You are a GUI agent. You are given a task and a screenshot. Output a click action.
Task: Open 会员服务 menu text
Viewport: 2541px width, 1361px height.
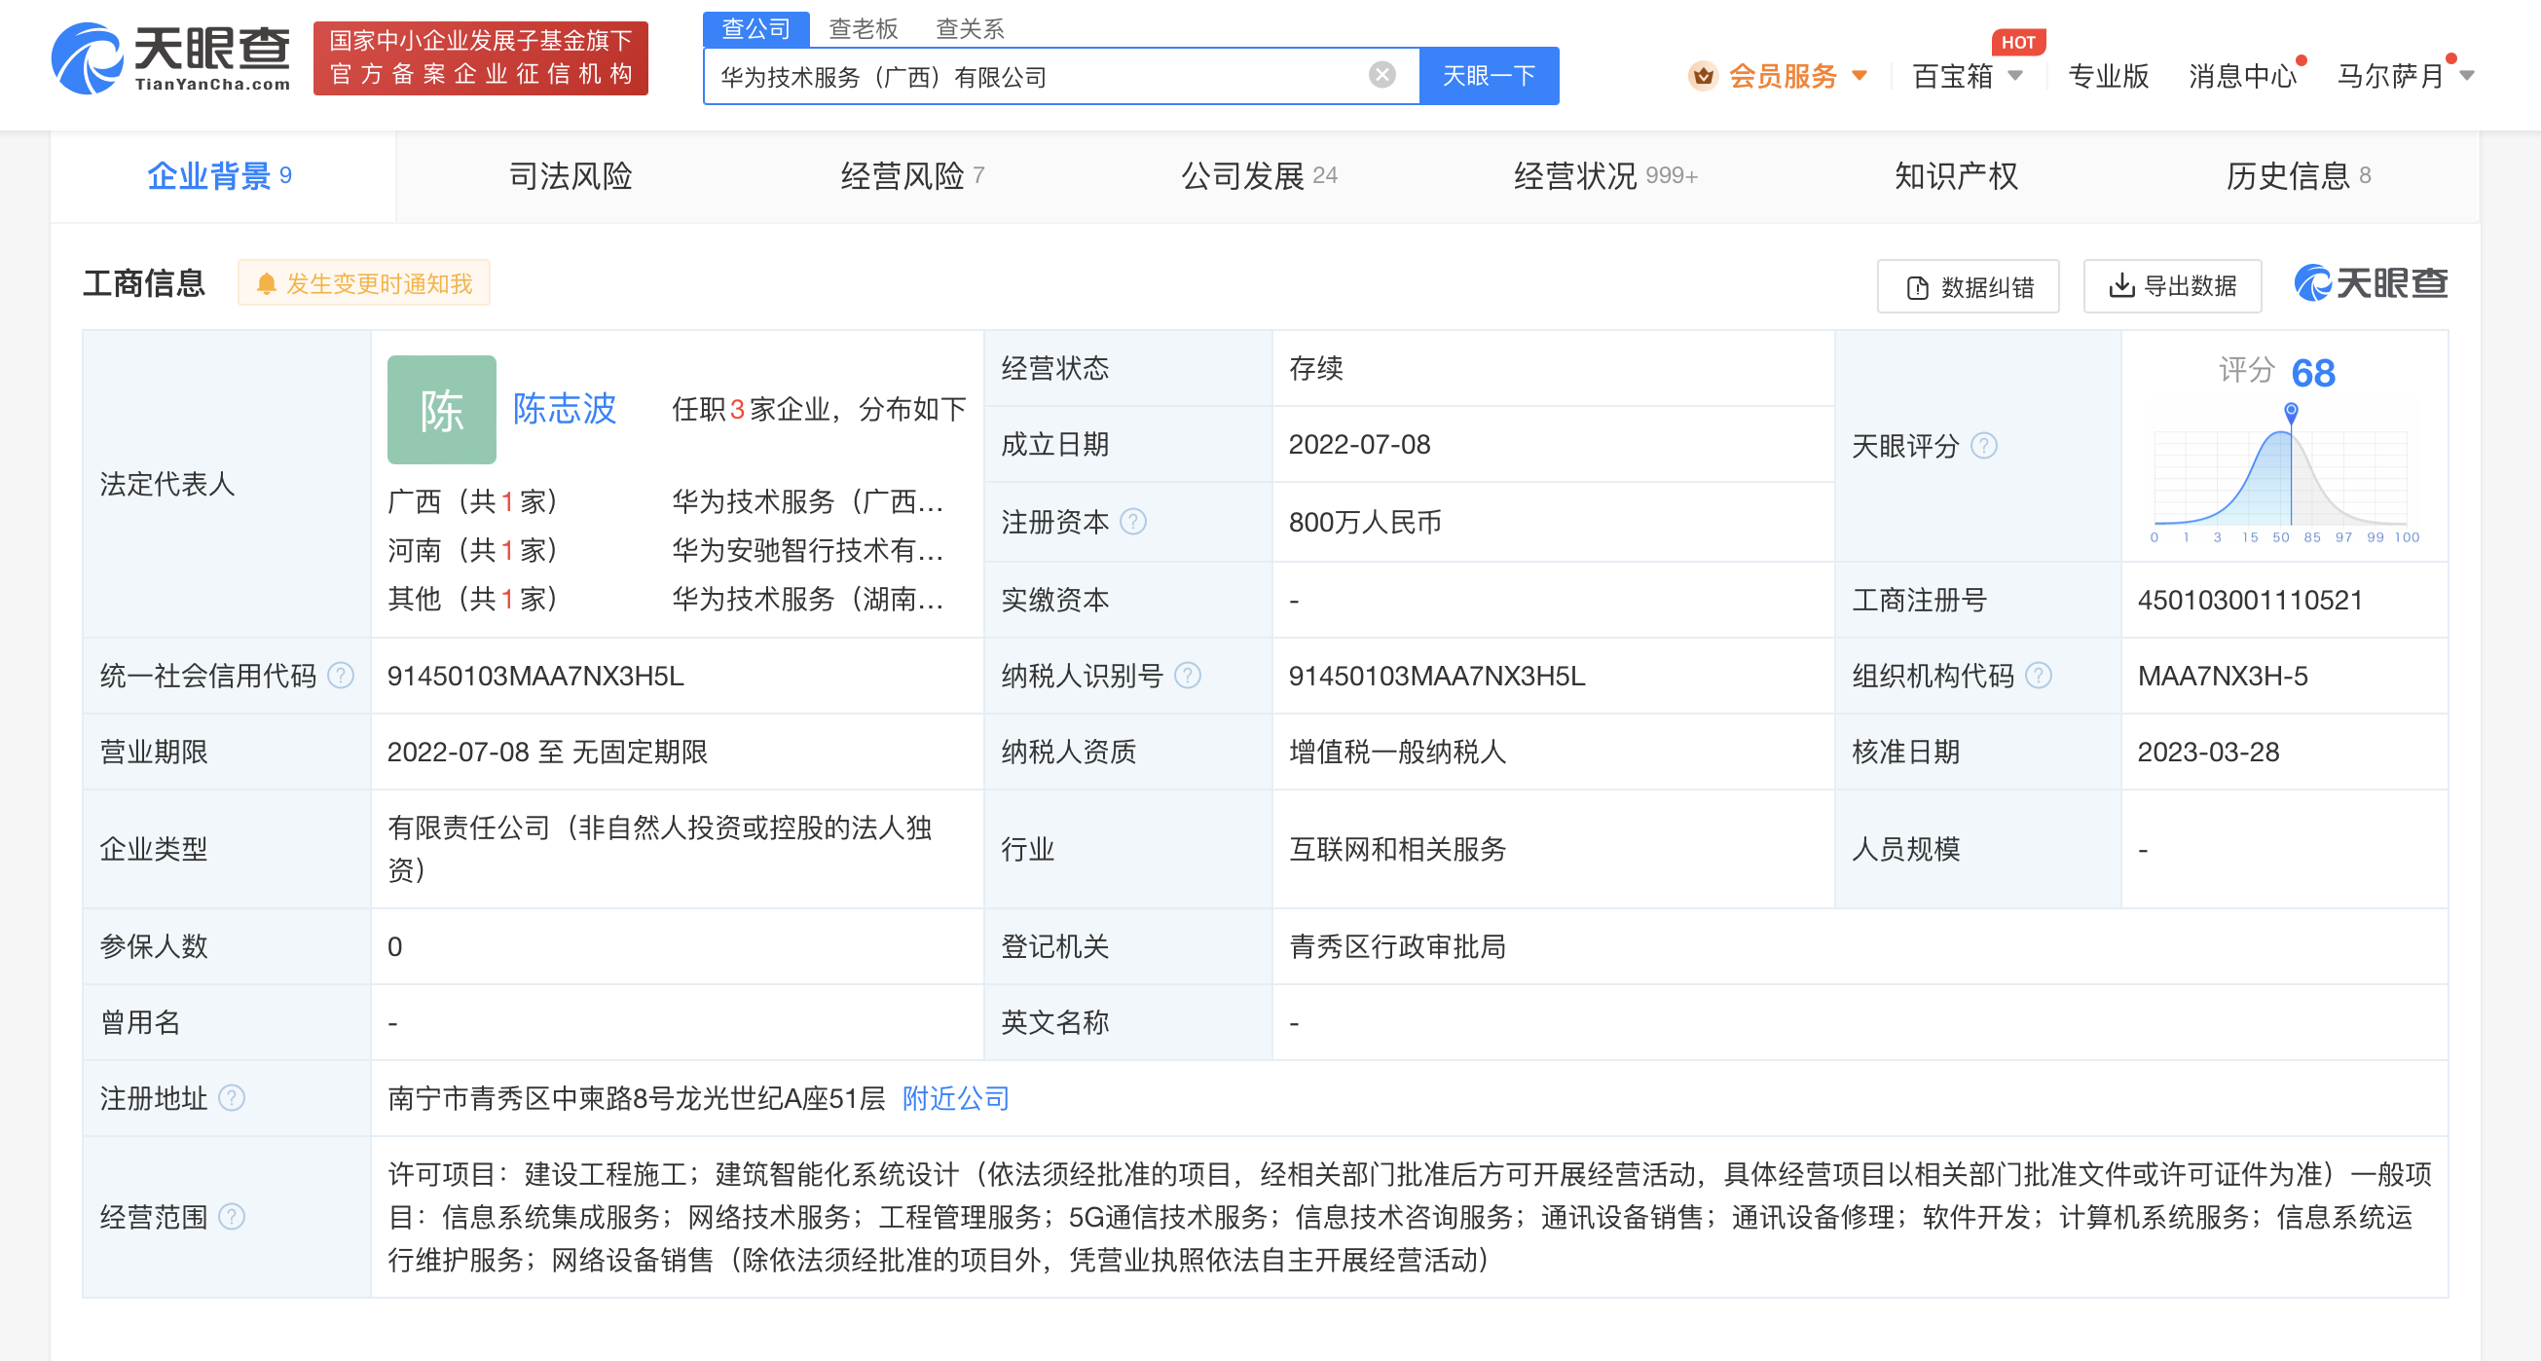[x=1783, y=76]
